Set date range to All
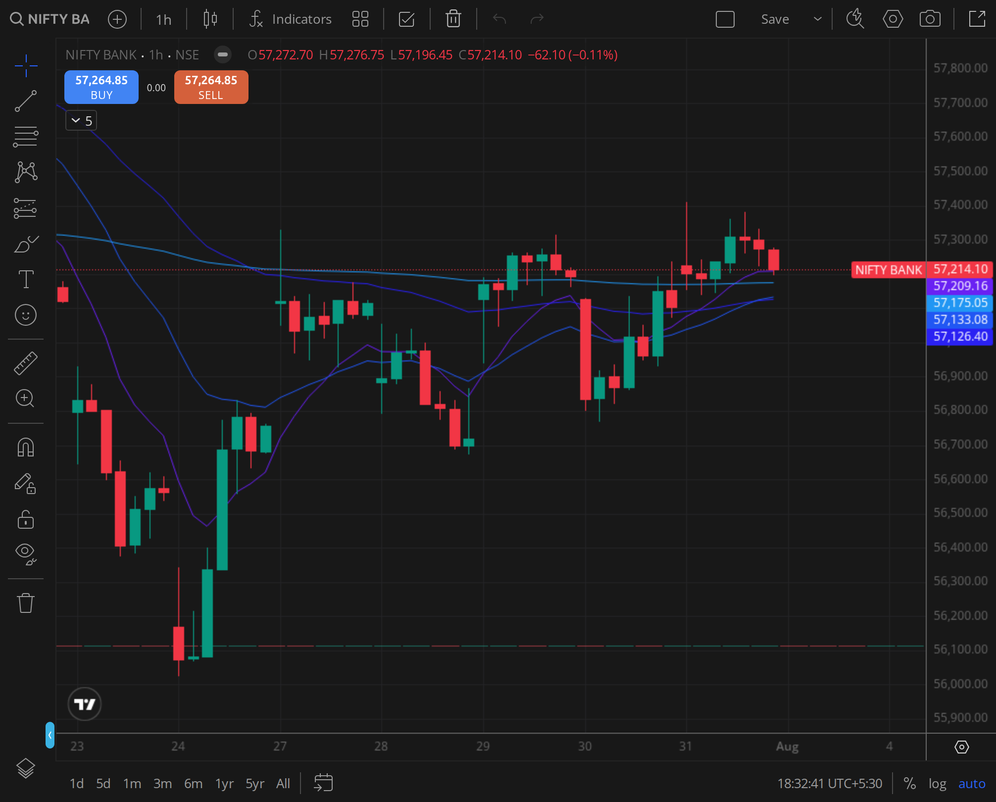This screenshot has height=802, width=996. coord(283,784)
